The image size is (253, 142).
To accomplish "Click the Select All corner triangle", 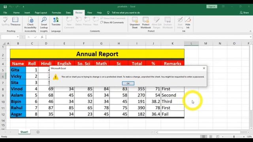I will click(x=4, y=43).
